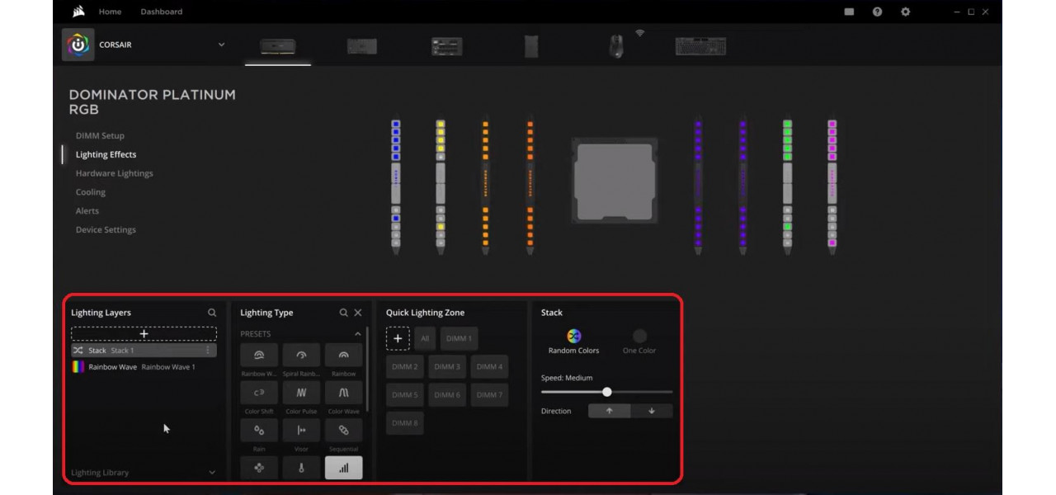Select the Spiral Rainbow preset icon

[301, 356]
